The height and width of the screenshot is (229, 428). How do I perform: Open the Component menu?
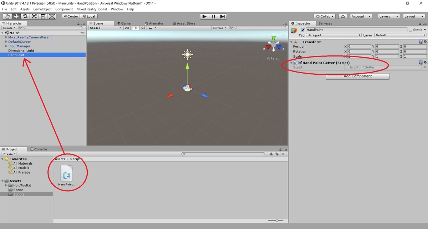64,9
